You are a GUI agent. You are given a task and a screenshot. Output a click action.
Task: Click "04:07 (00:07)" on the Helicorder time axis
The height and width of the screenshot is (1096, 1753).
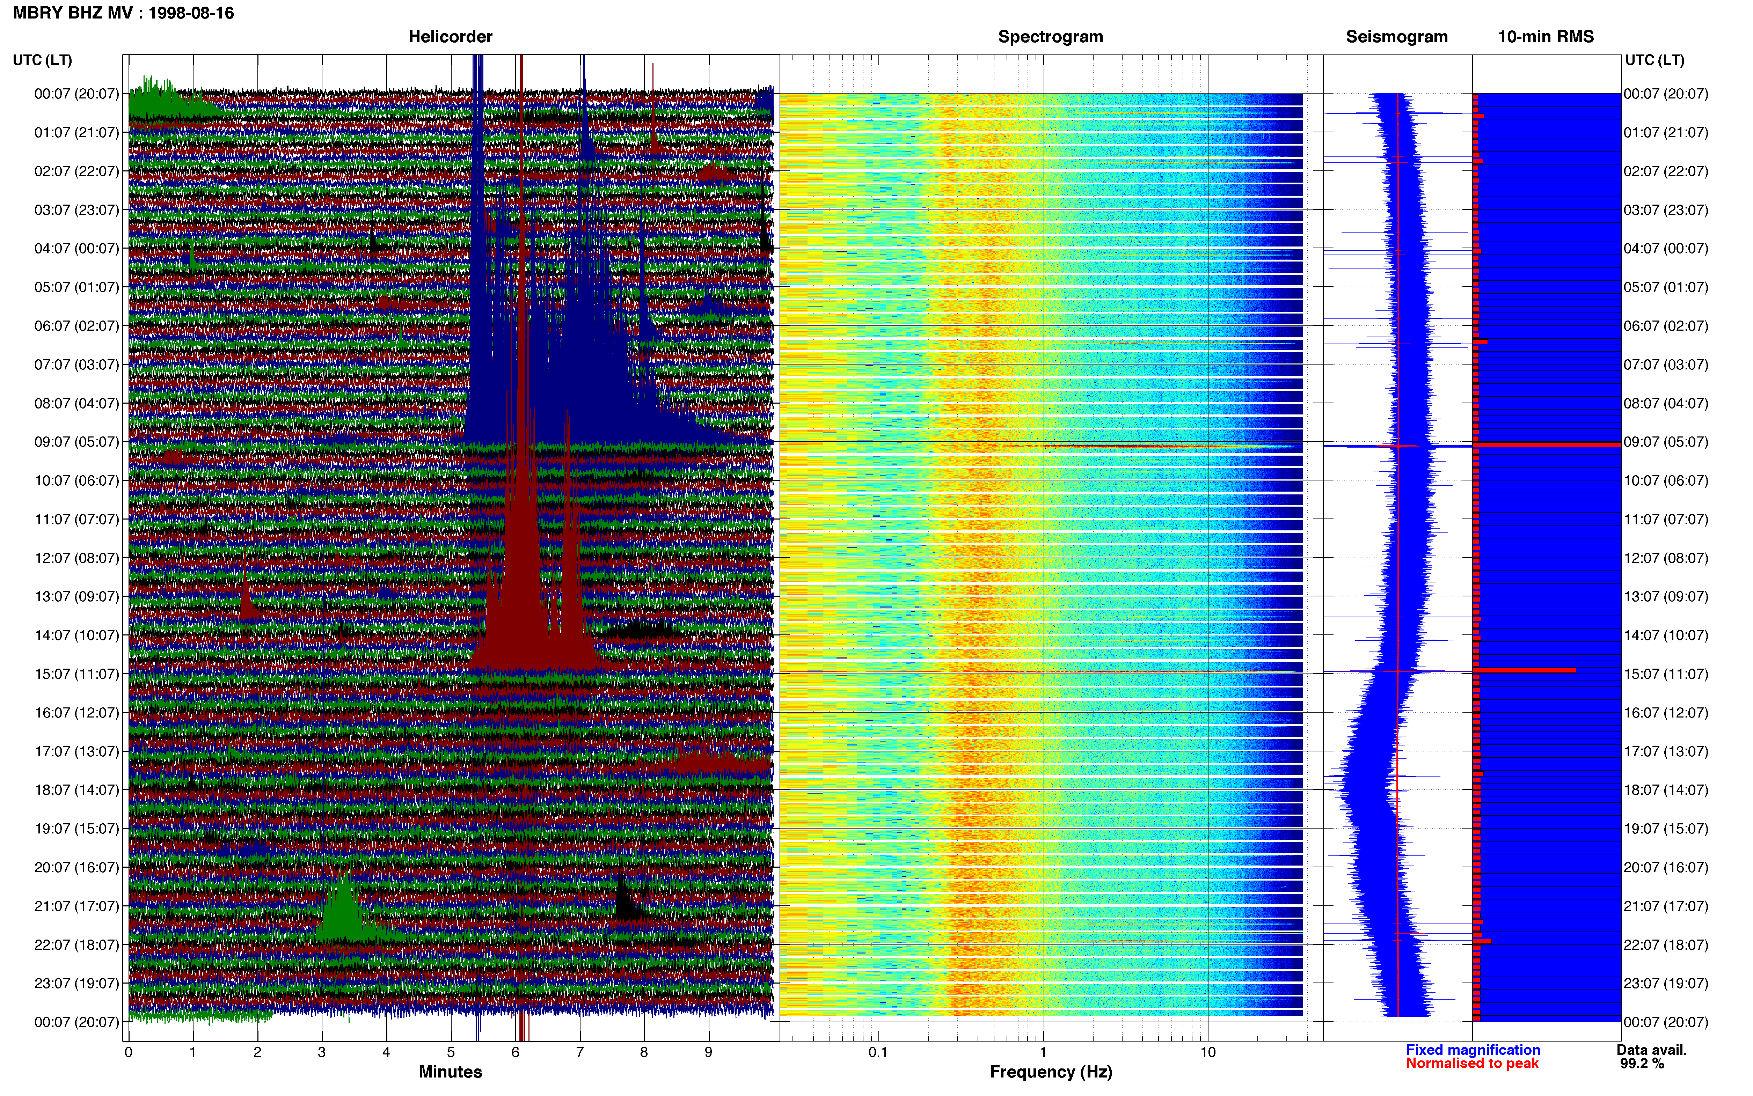coord(76,249)
